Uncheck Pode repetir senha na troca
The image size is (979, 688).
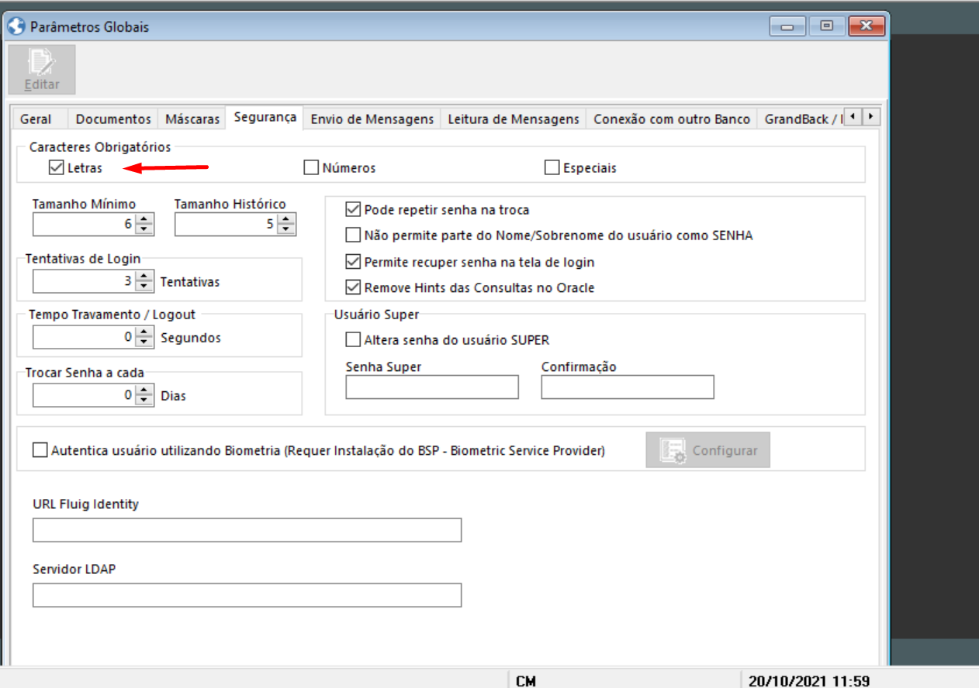click(353, 210)
